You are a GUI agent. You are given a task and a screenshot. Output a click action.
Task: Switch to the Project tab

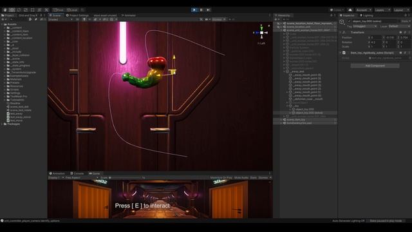pyautogui.click(x=8, y=15)
